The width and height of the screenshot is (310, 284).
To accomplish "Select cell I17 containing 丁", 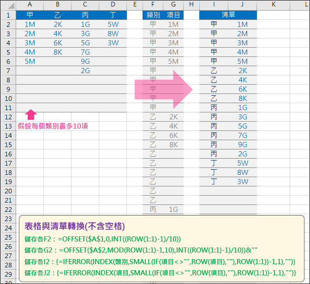I will coord(214,163).
